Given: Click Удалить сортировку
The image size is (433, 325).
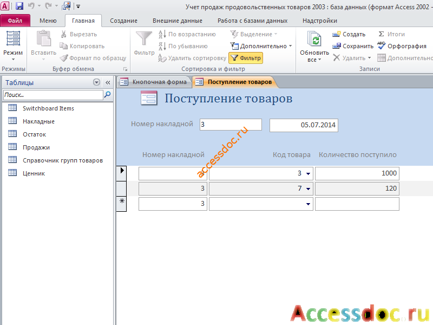Looking at the screenshot, I should coord(192,58).
